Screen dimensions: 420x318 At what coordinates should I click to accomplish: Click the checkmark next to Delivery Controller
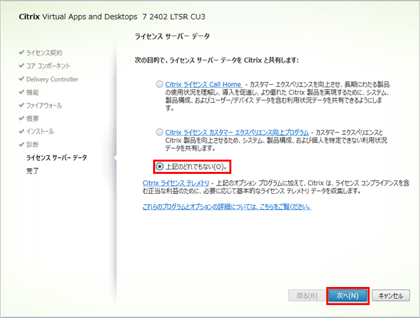[21, 79]
